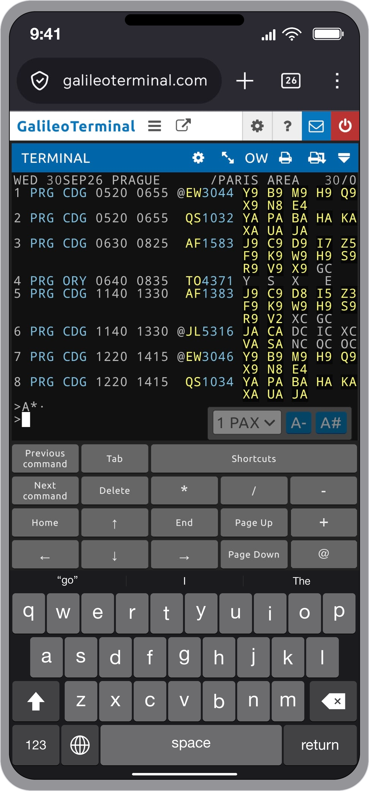
Task: Click the Home key
Action: [x=45, y=522]
